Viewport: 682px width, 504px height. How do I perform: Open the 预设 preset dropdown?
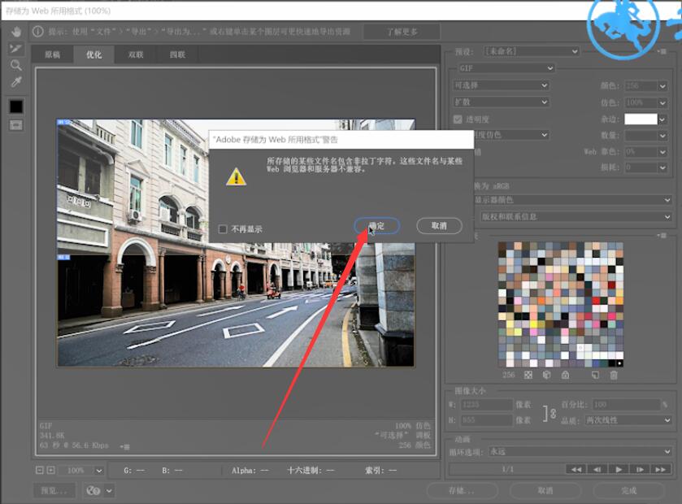pyautogui.click(x=532, y=51)
